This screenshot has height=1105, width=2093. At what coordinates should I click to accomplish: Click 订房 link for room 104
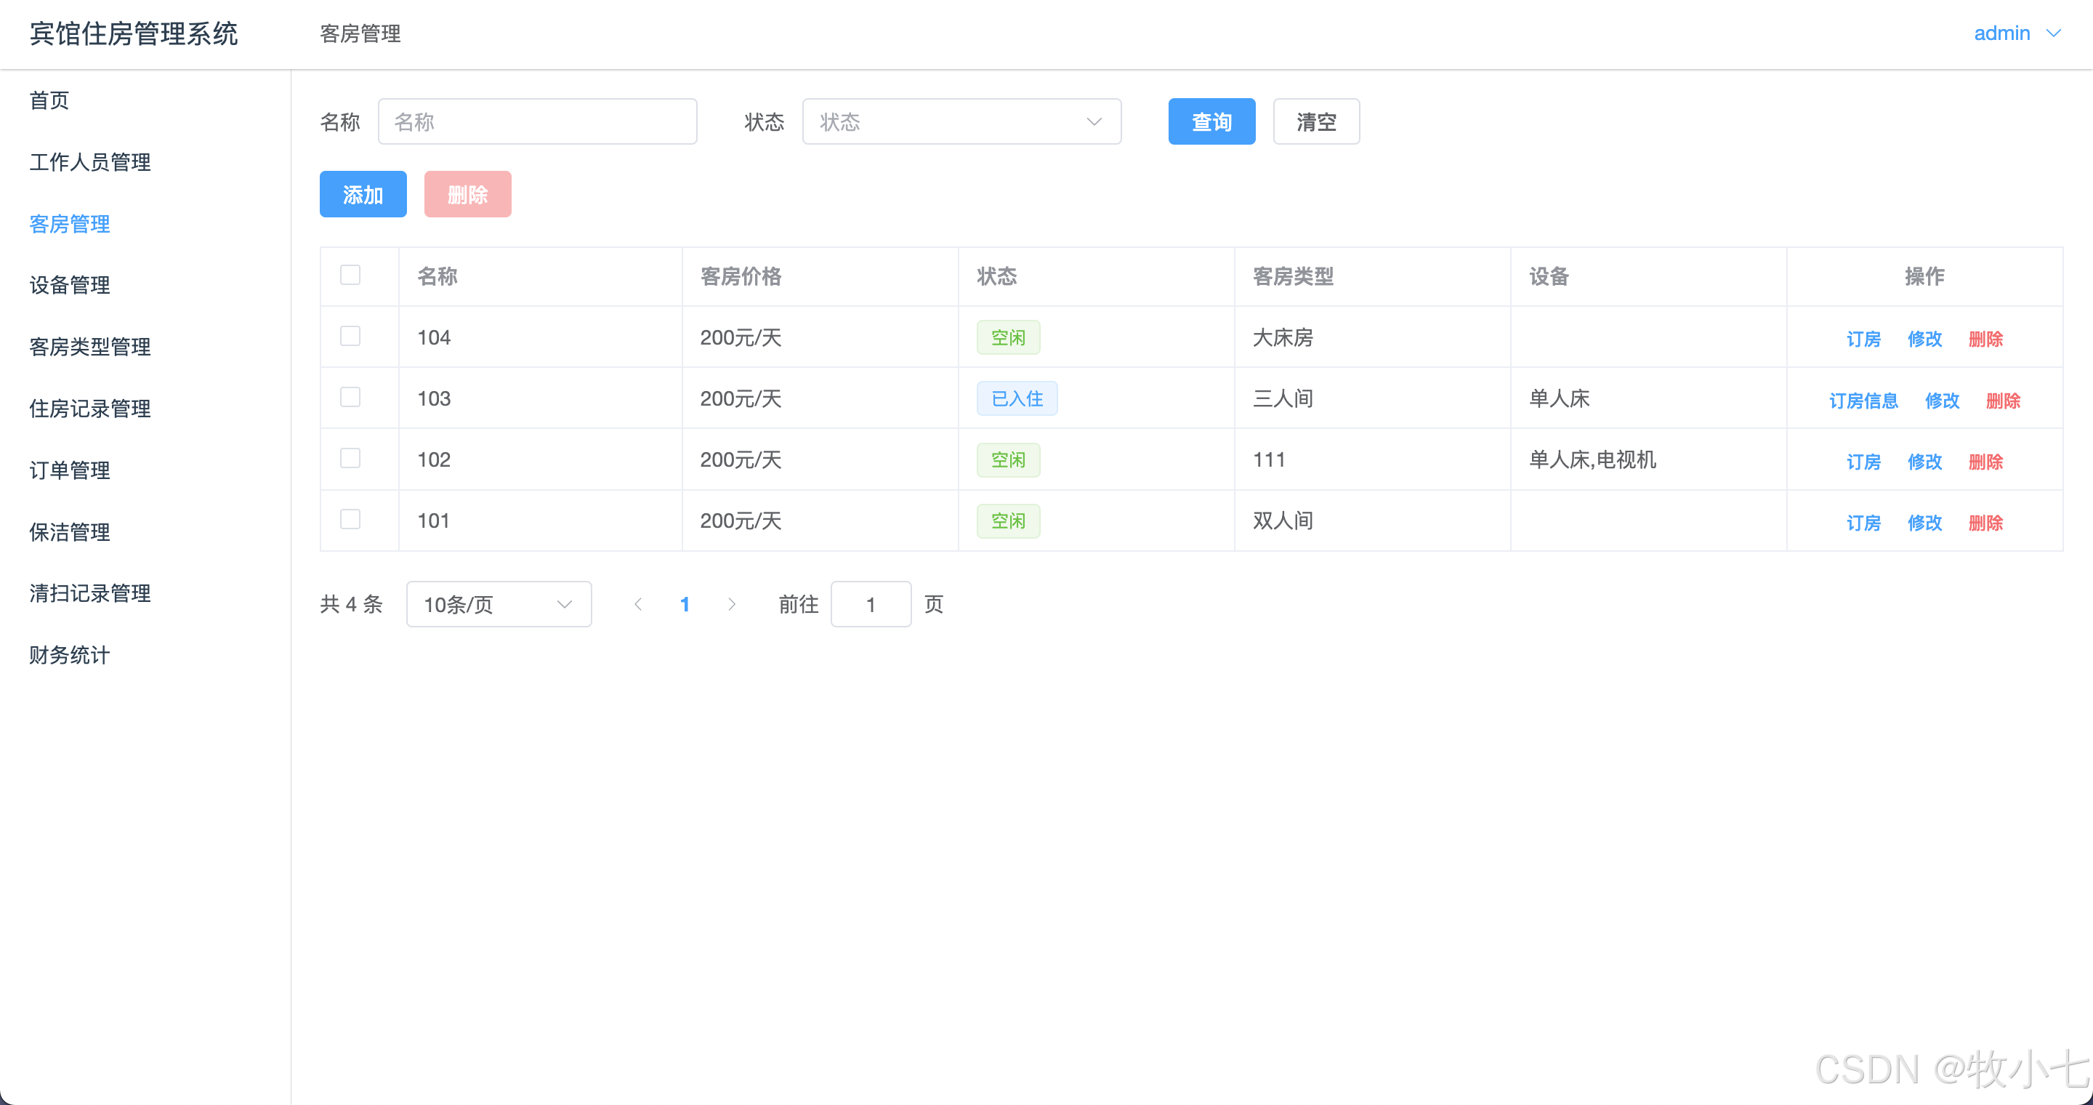[1863, 339]
